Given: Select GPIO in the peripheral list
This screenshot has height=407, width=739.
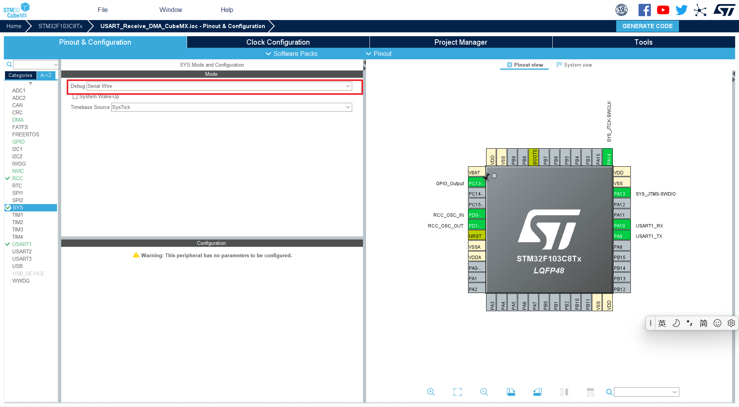Looking at the screenshot, I should [18, 142].
